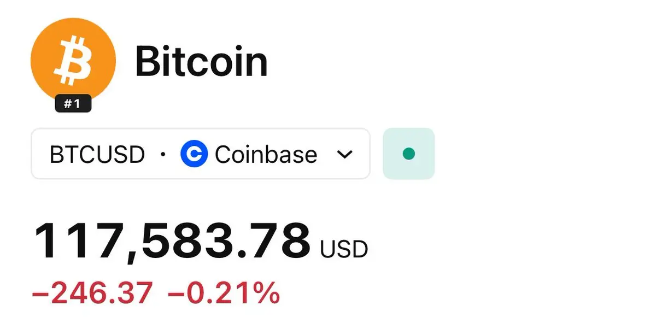Open the BTCUSD symbol selector
Image resolution: width=656 pixels, height=317 pixels.
pos(201,154)
